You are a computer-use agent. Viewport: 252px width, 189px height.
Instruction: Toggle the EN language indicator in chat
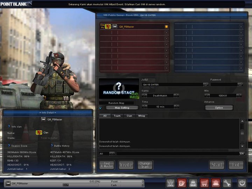tap(242, 154)
